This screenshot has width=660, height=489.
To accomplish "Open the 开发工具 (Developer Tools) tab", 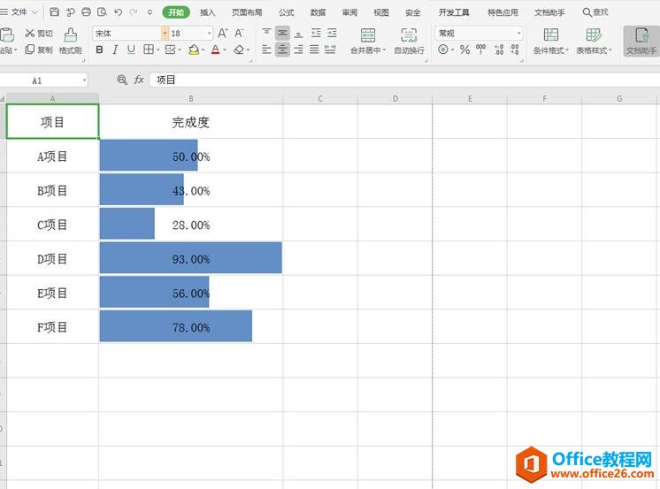I will (x=454, y=12).
